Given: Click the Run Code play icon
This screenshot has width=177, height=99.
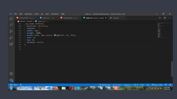Looking at the screenshot, I should click(x=160, y=18).
